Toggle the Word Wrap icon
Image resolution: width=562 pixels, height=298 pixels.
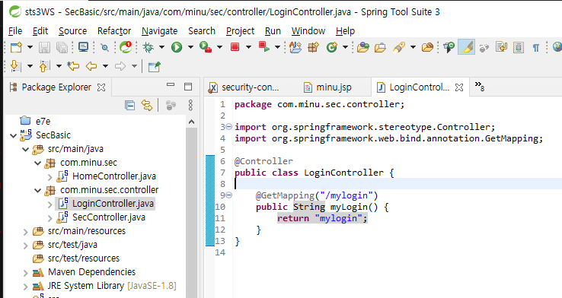click(x=501, y=47)
